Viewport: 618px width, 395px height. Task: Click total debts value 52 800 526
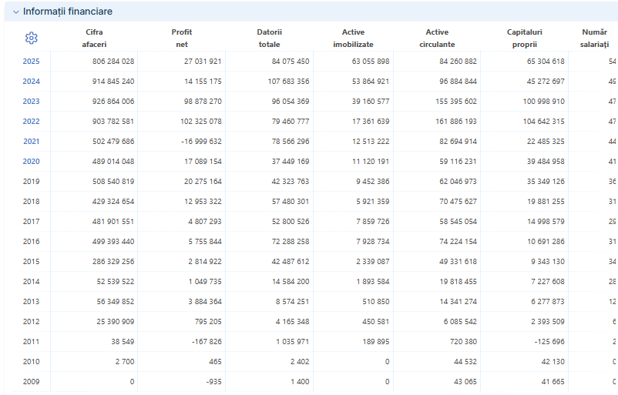pyautogui.click(x=291, y=221)
